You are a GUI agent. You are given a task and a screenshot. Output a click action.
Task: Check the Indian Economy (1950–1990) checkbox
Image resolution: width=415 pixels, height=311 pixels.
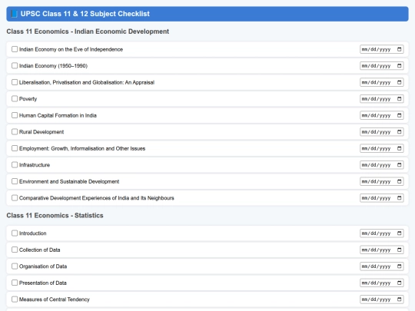pyautogui.click(x=15, y=65)
